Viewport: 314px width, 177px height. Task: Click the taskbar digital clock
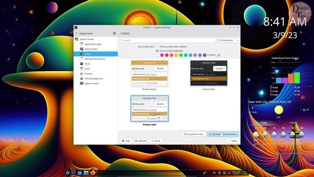tap(236, 173)
